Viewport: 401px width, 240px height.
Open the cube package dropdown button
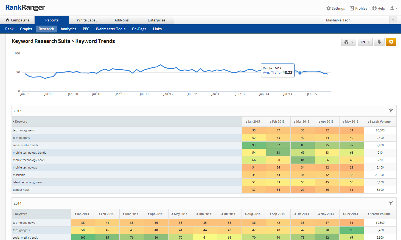click(348, 42)
